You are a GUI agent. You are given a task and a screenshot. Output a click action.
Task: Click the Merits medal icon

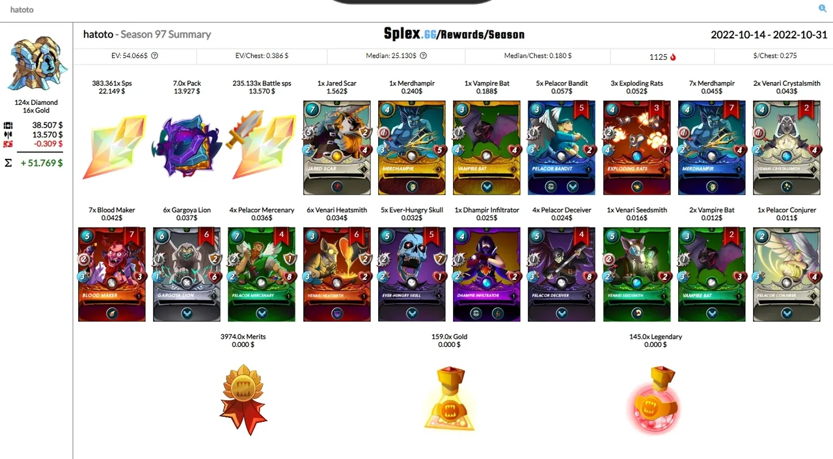[x=243, y=399]
